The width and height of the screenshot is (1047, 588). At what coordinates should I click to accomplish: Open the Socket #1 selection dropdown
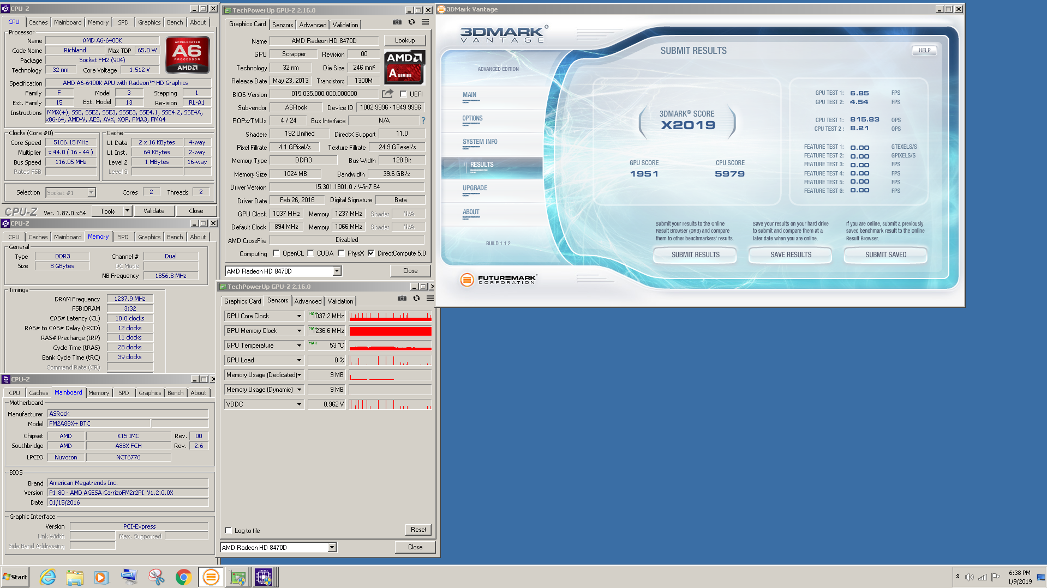click(91, 192)
